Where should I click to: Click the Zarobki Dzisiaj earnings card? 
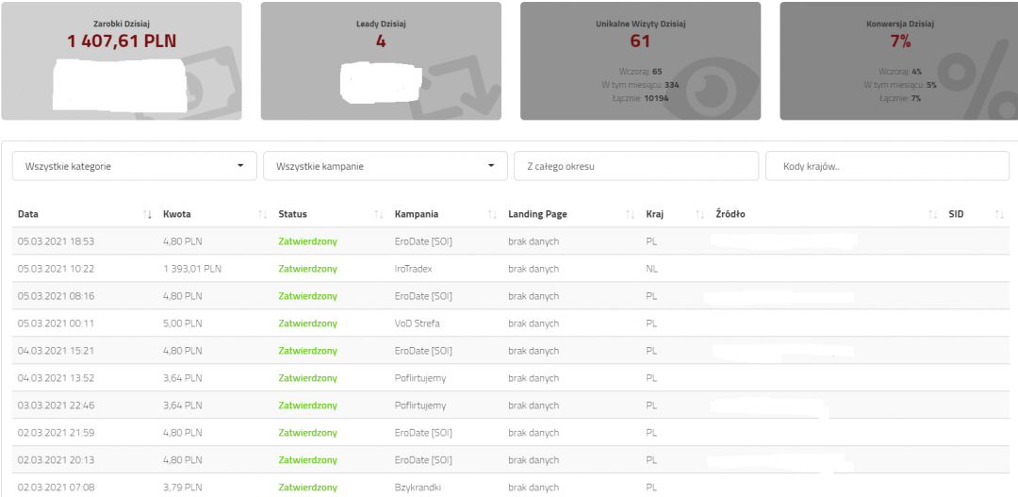(121, 61)
